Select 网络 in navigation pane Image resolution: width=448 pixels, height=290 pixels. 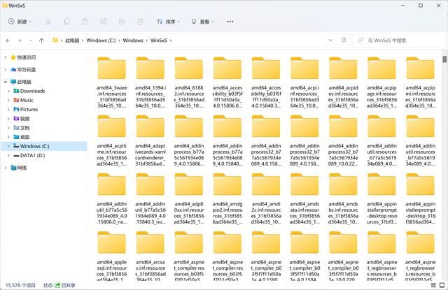pos(22,168)
